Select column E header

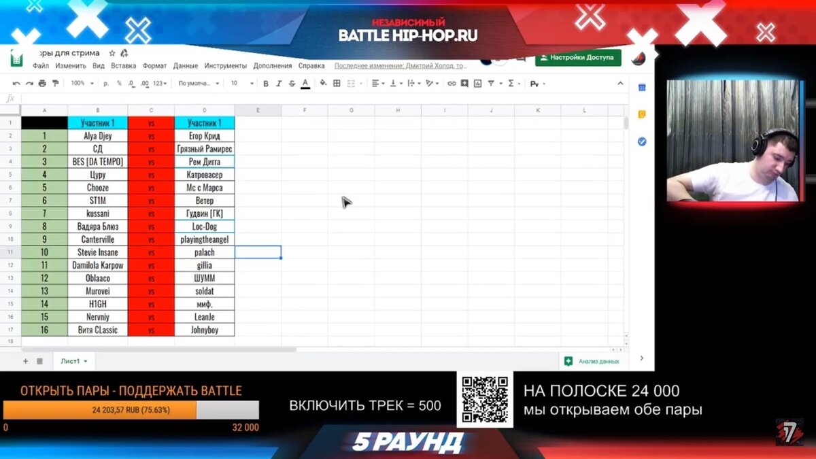tap(258, 110)
